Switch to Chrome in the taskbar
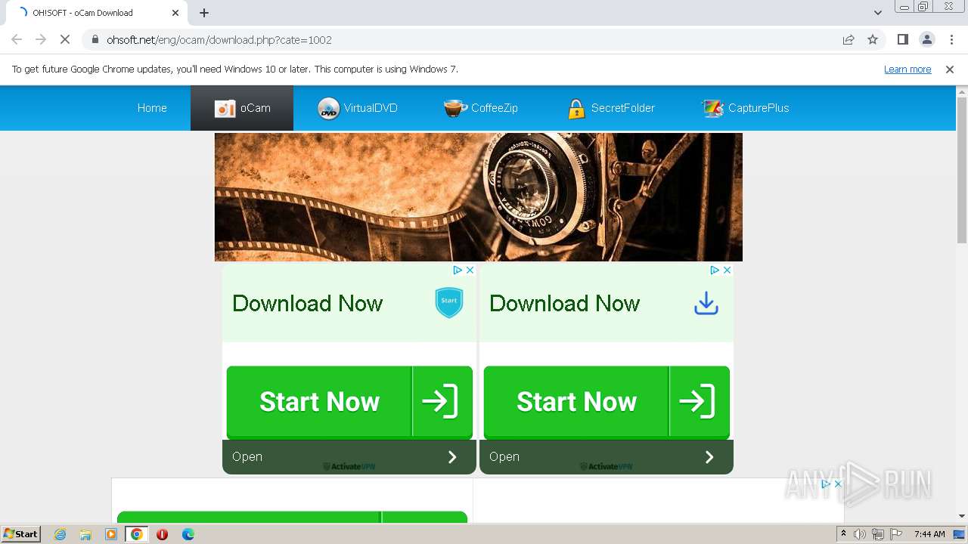 (x=137, y=534)
